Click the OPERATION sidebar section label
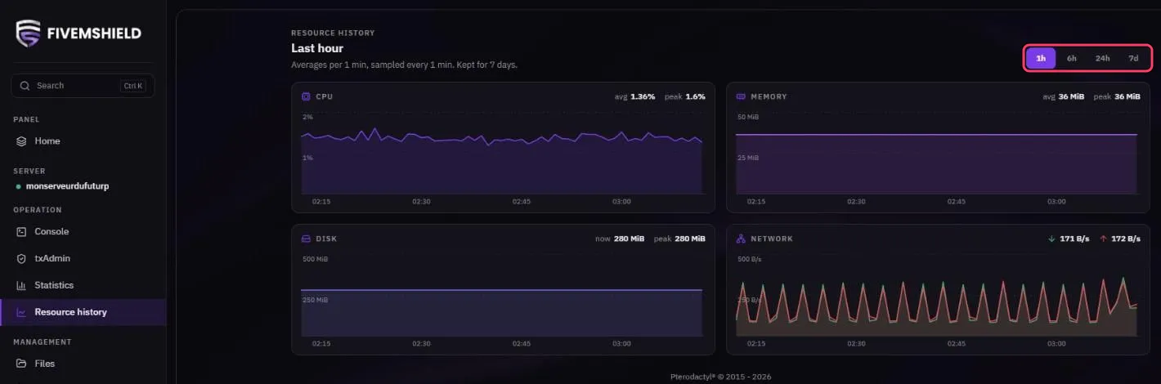Image resolution: width=1161 pixels, height=384 pixels. point(38,210)
